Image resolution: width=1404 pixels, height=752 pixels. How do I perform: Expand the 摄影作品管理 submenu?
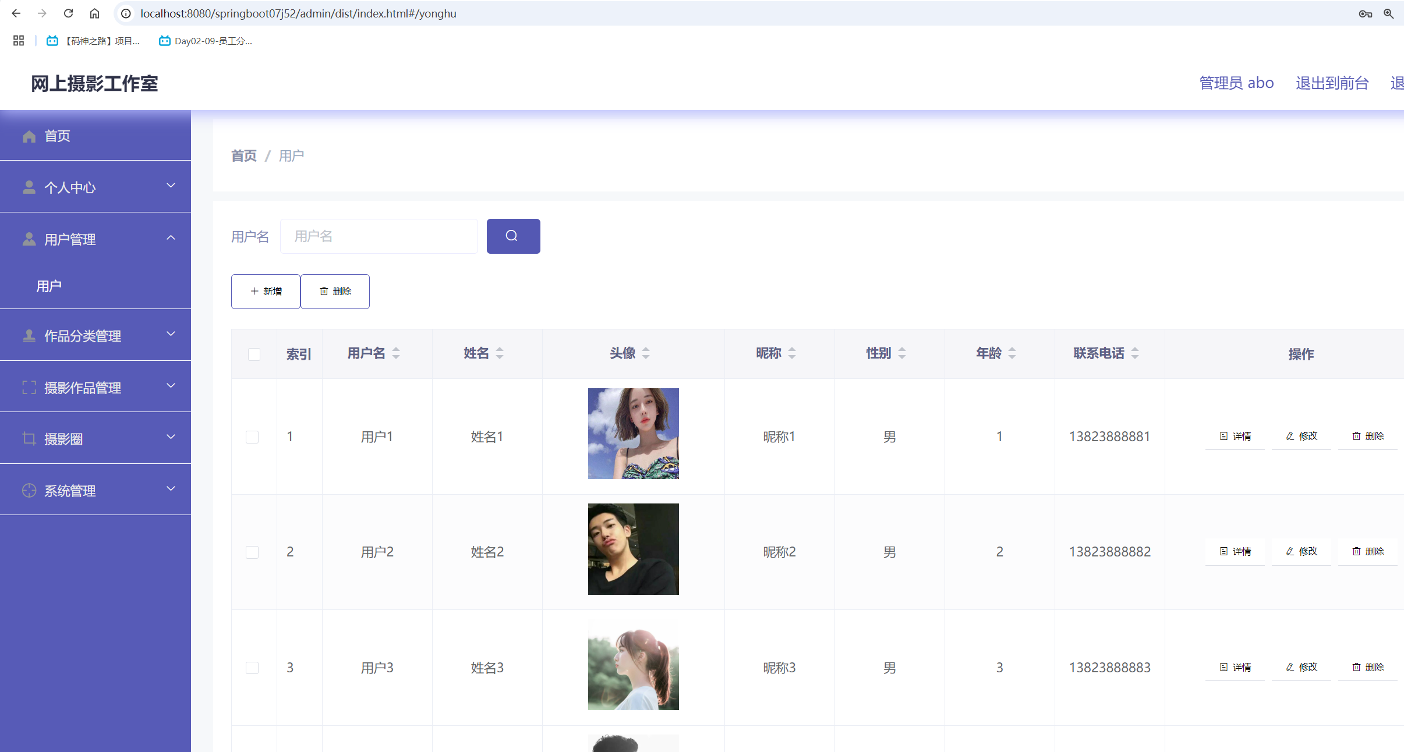[x=171, y=386]
